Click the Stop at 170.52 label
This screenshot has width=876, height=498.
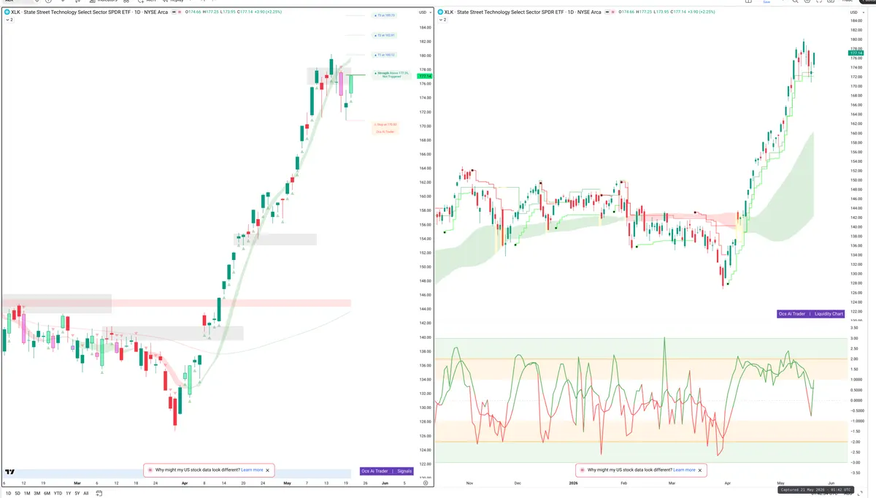[385, 125]
